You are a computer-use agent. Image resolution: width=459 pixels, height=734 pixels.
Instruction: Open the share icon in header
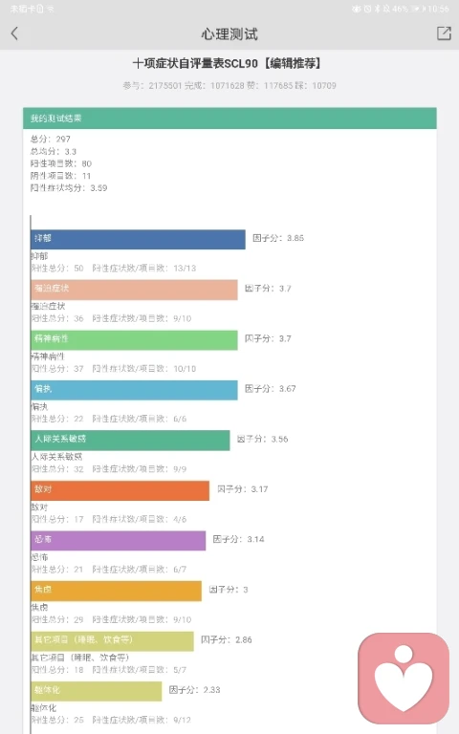click(x=444, y=33)
